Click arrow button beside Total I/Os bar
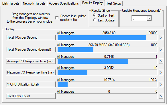This screenshot has height=105, width=167. point(161,37)
